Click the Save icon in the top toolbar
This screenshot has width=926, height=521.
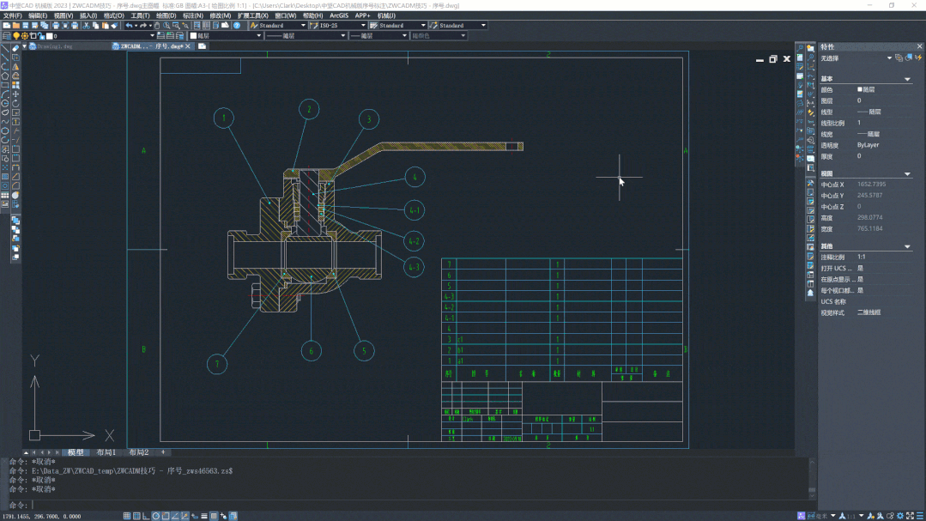pos(25,26)
